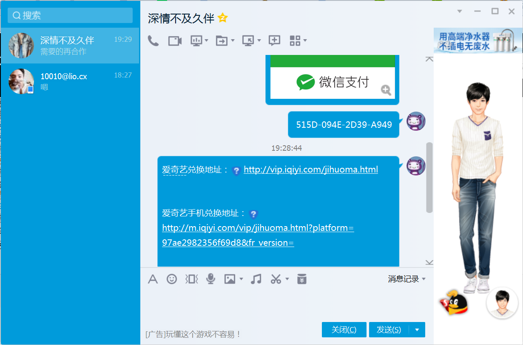The width and height of the screenshot is (523, 345).
Task: Click the 发送(S) send button
Action: 389,330
